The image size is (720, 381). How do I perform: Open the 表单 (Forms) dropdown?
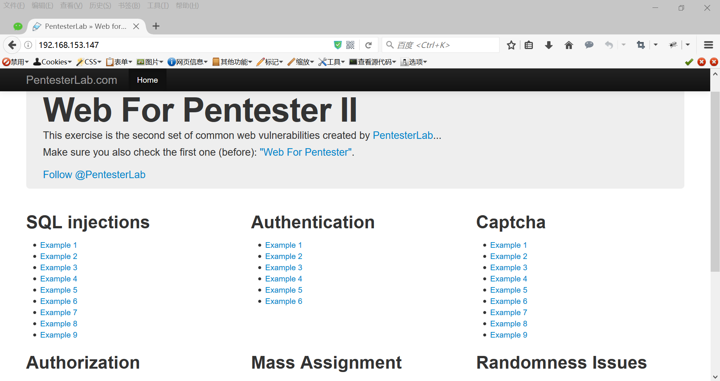pos(119,62)
